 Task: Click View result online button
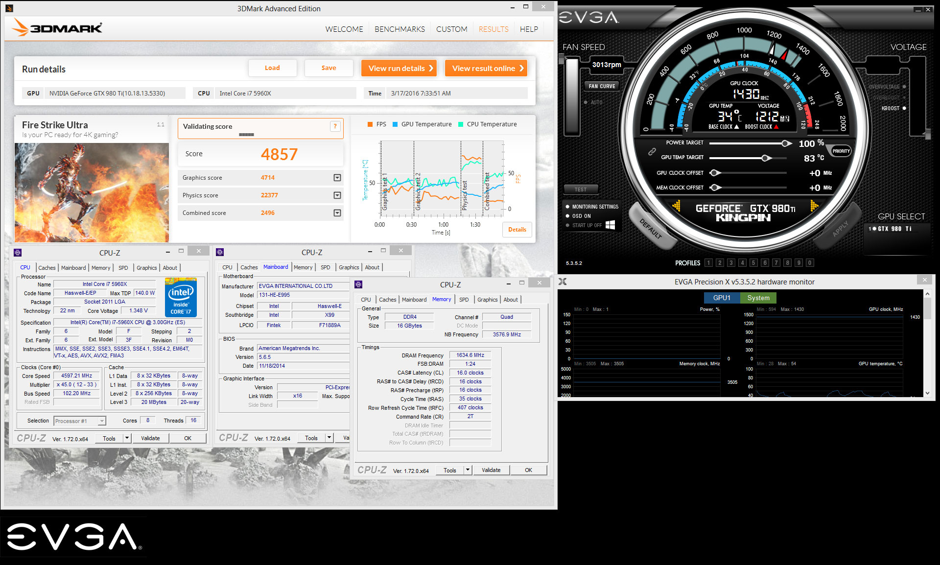coord(487,69)
